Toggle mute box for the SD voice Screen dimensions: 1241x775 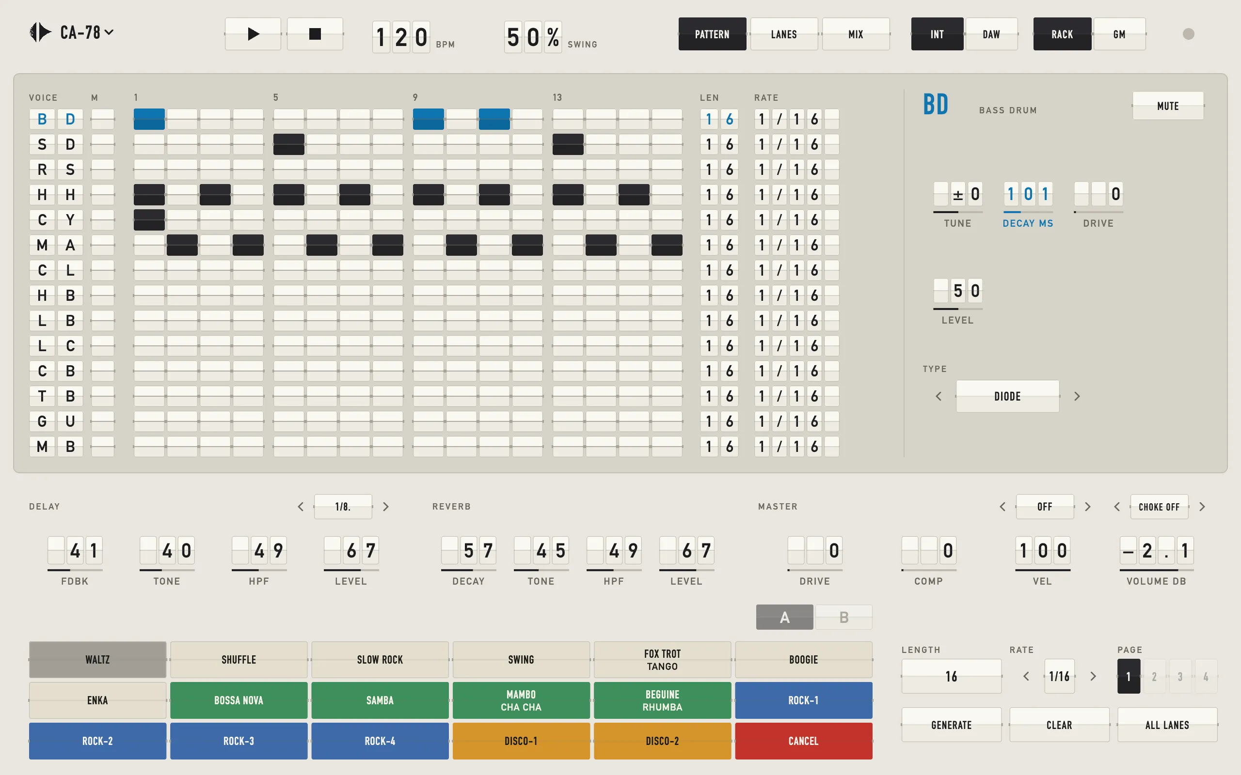coord(103,144)
